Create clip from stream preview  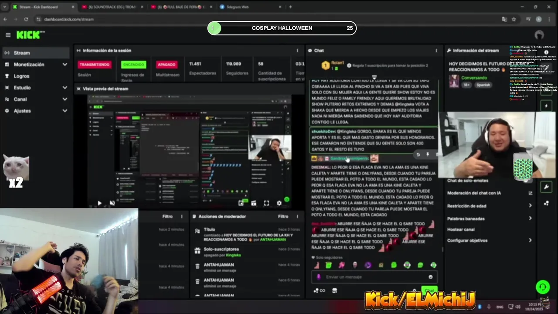click(254, 203)
